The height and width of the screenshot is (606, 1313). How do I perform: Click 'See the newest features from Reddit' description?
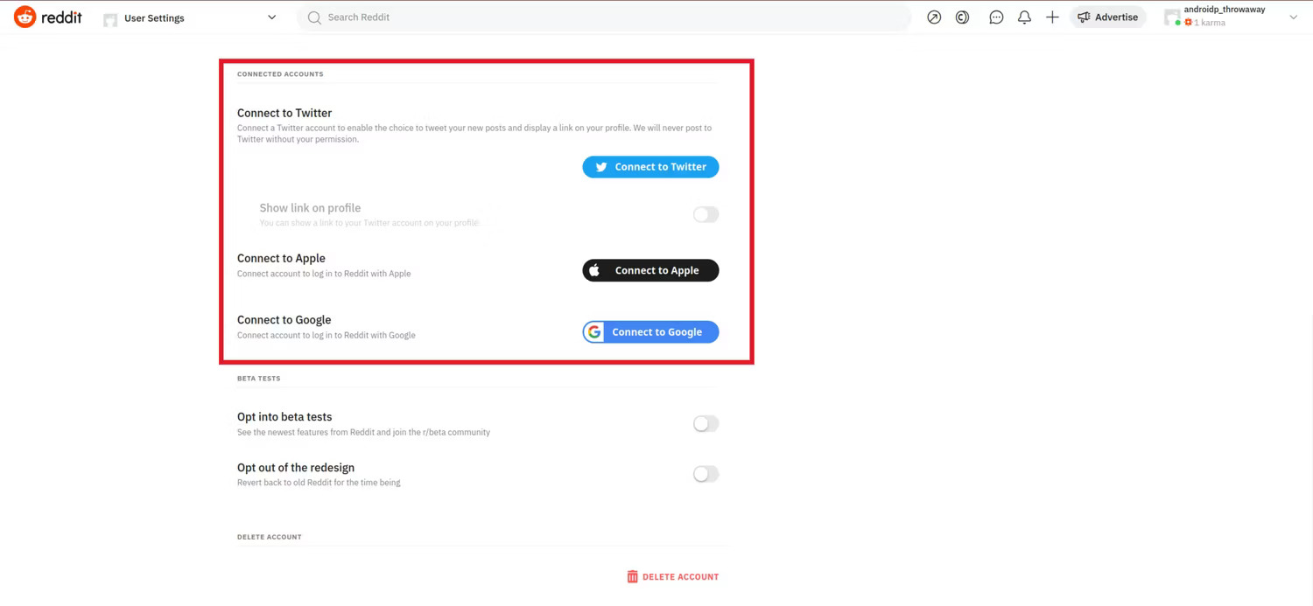tap(363, 432)
